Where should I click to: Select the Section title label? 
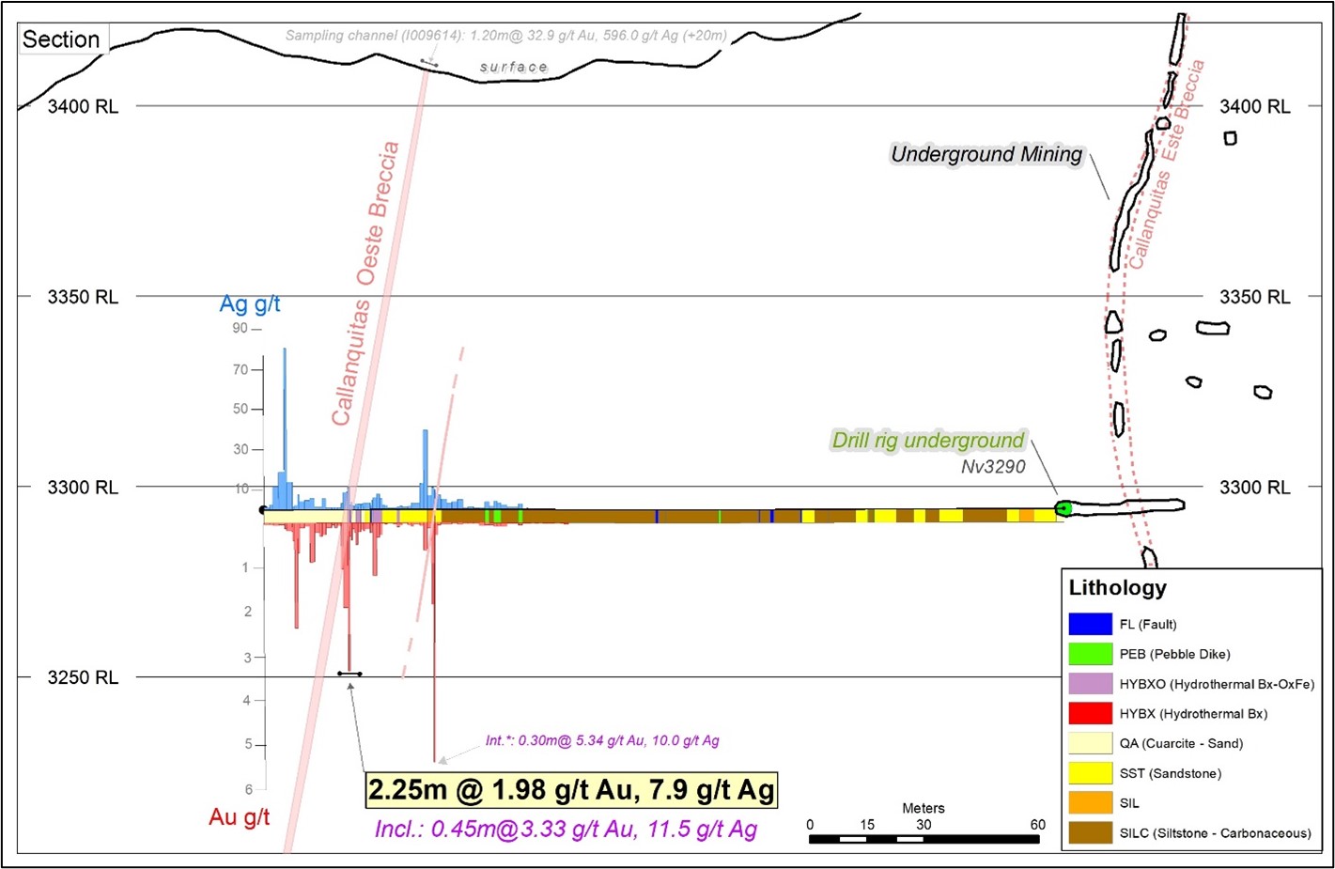61,39
